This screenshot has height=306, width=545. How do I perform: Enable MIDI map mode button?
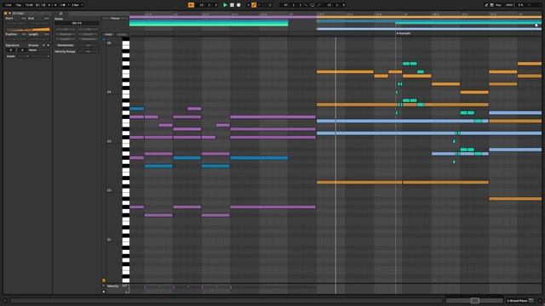[x=509, y=5]
